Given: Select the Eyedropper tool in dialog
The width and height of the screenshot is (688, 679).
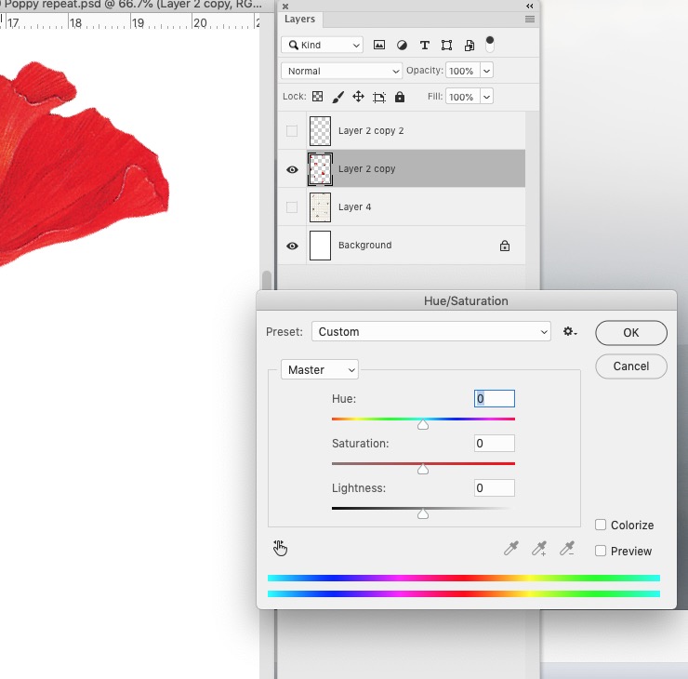Looking at the screenshot, I should click(510, 548).
